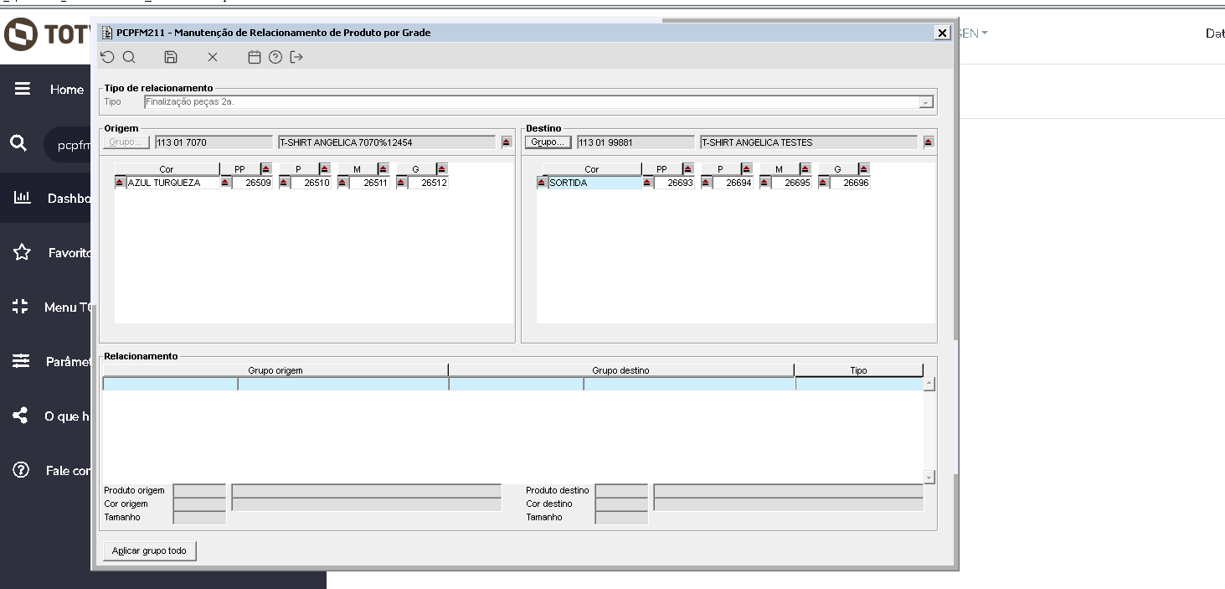Open help via question mark icon
The width and height of the screenshot is (1225, 589).
click(x=275, y=57)
